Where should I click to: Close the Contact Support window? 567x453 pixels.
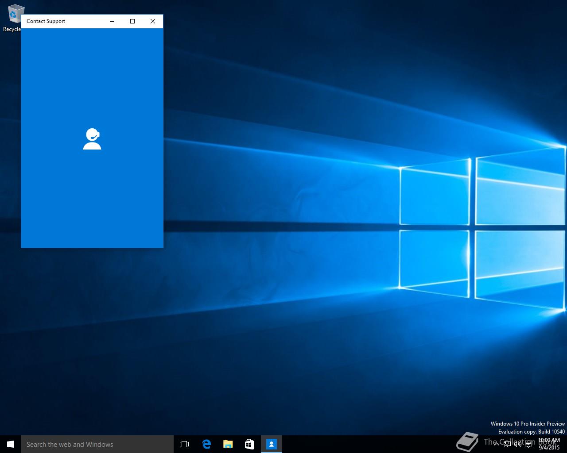point(153,21)
